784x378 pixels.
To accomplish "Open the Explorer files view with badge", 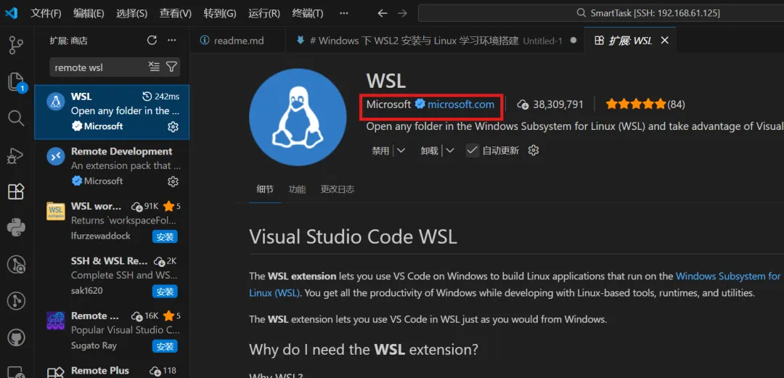I will (x=17, y=83).
